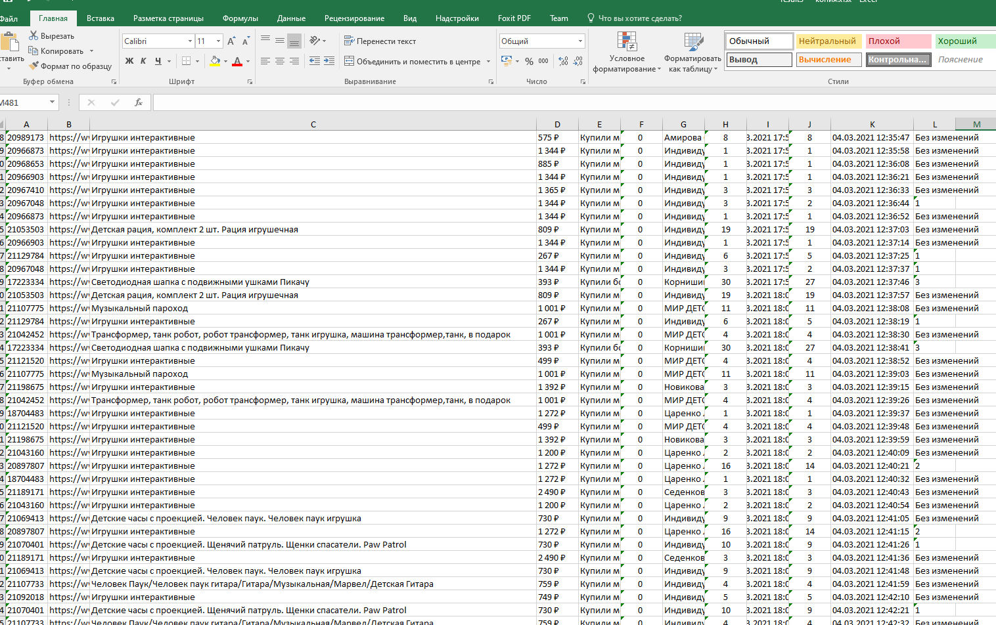Select the column C header
This screenshot has width=996, height=625.
click(x=313, y=124)
